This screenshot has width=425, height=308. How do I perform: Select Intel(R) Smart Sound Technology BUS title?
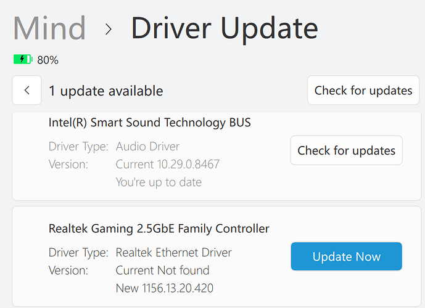coord(150,123)
